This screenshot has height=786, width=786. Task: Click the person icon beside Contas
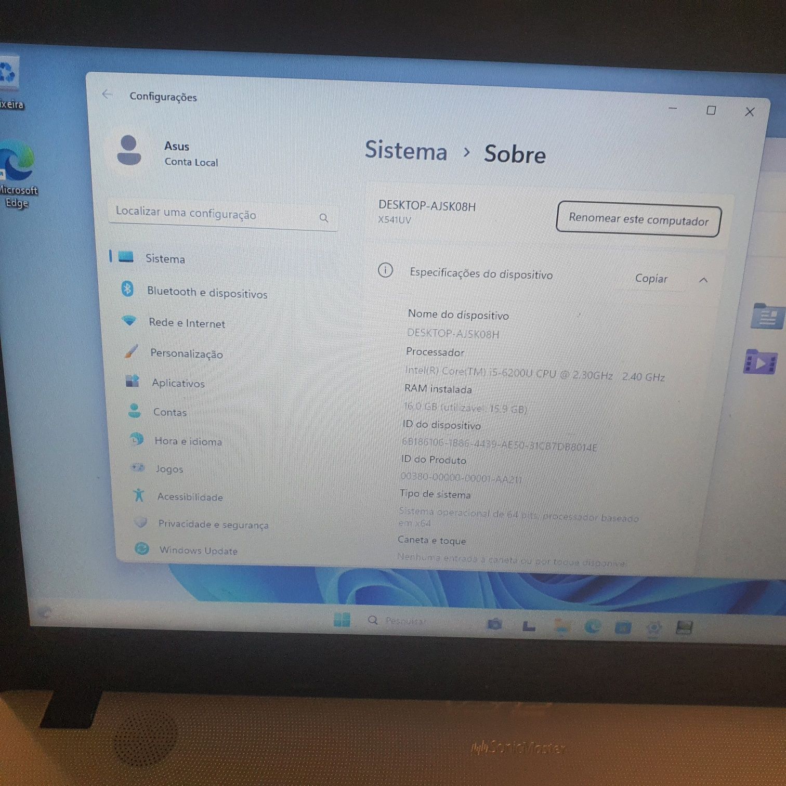pyautogui.click(x=135, y=410)
